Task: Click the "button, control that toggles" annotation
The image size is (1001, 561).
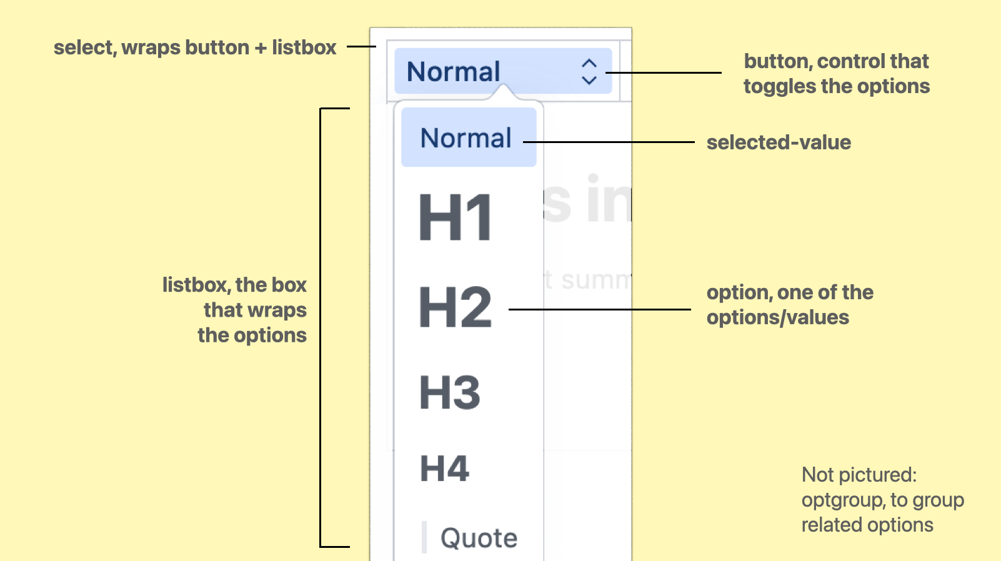Action: click(x=836, y=74)
